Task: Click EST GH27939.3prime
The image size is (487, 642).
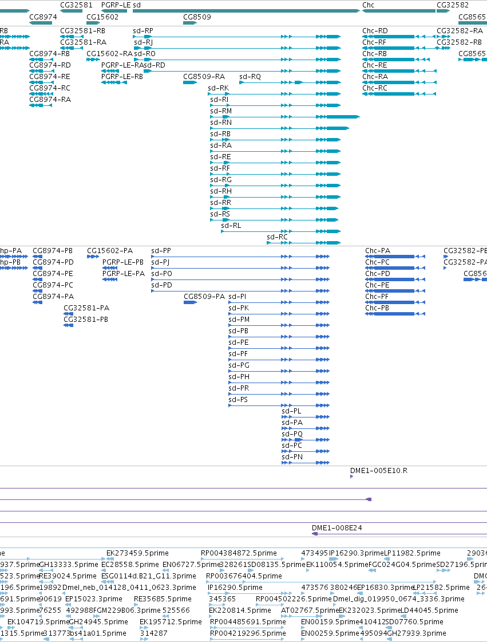Action: (x=417, y=633)
